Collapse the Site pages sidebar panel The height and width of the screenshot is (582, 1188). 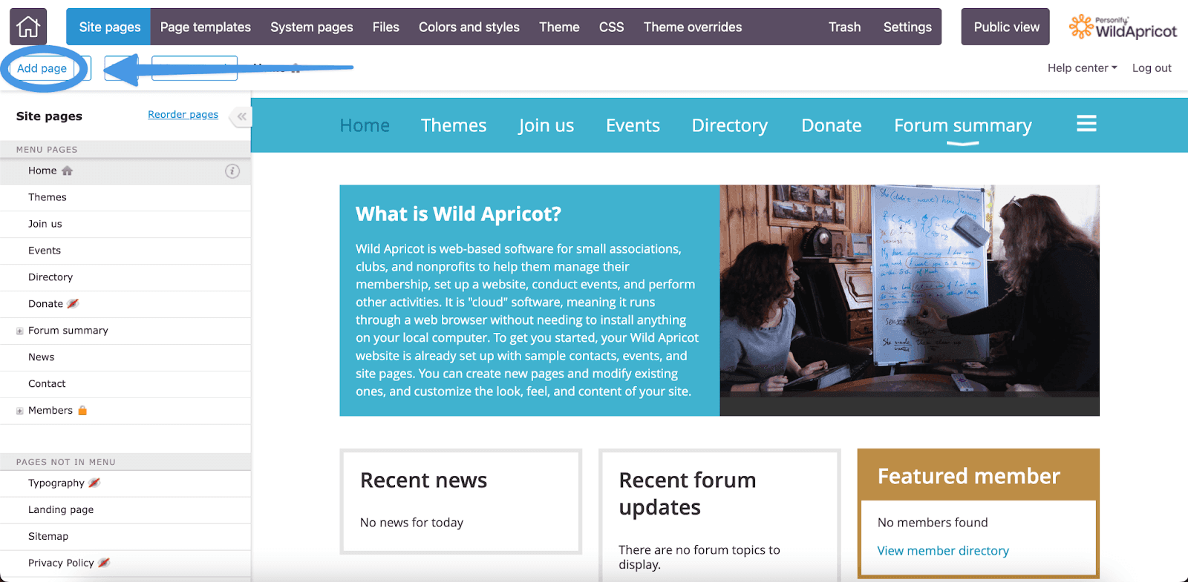[241, 116]
